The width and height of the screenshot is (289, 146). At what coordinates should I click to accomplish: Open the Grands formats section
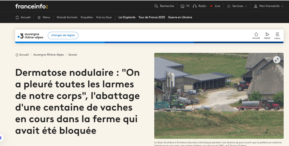[x=67, y=17]
